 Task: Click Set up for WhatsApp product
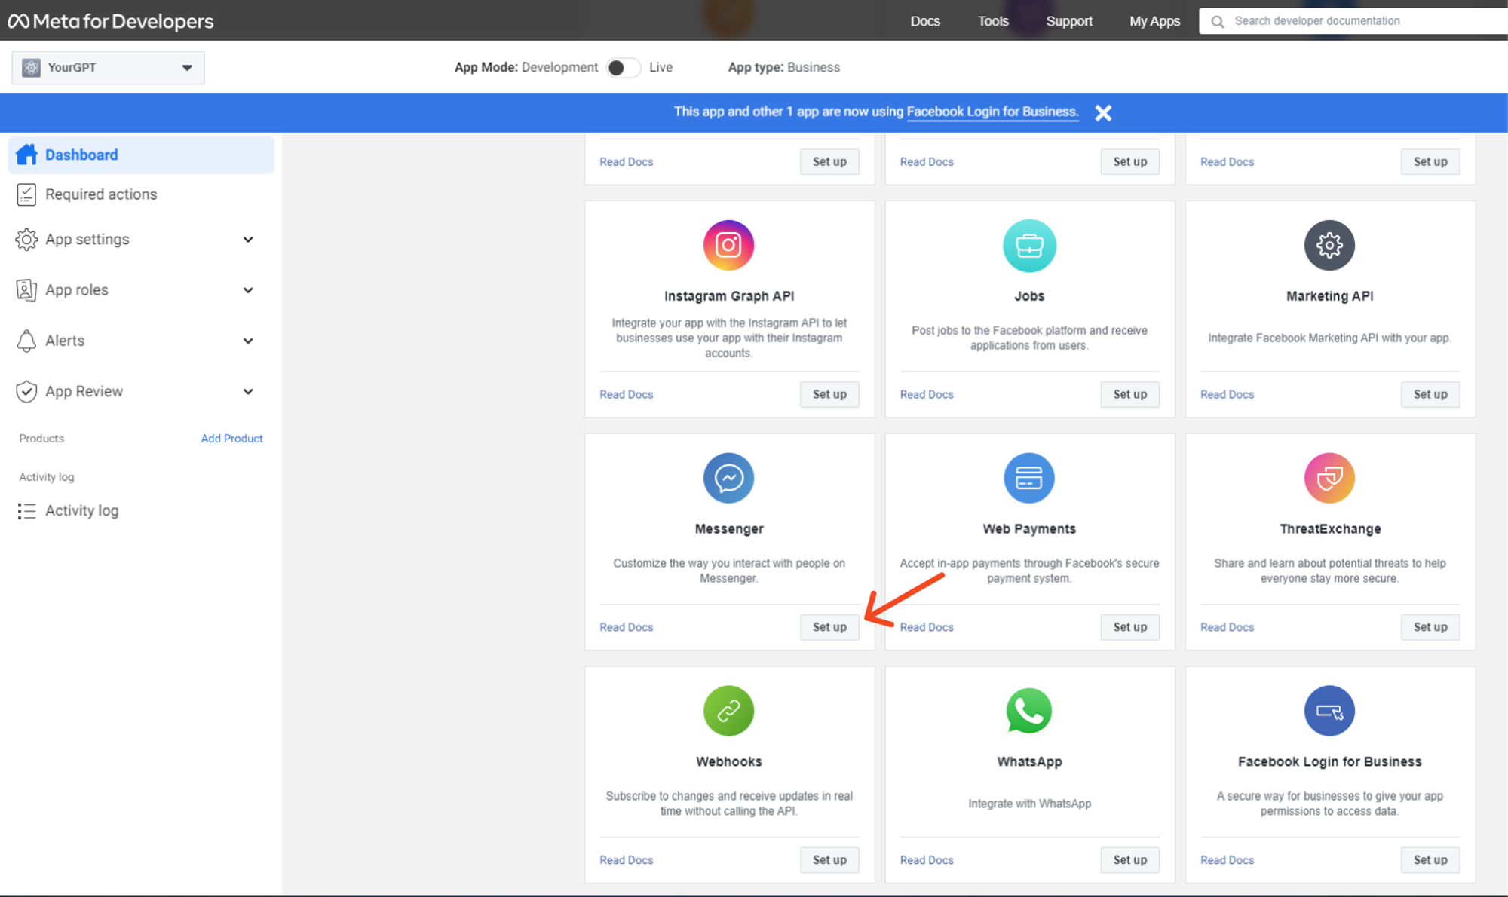pyautogui.click(x=1130, y=859)
